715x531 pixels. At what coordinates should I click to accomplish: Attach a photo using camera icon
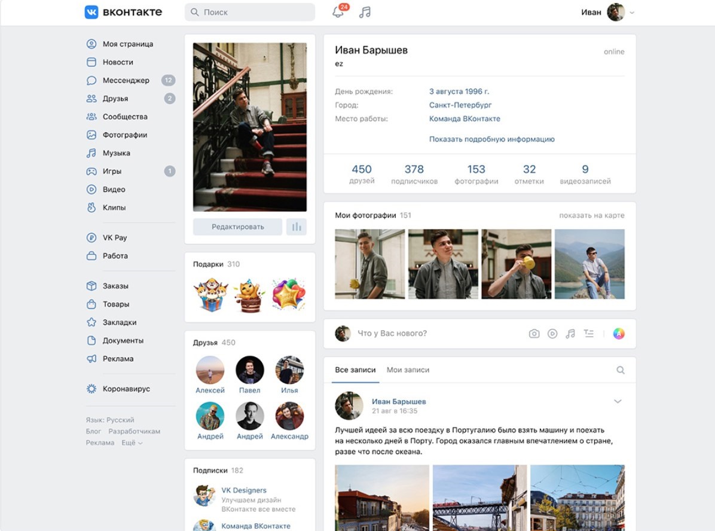[x=534, y=334]
